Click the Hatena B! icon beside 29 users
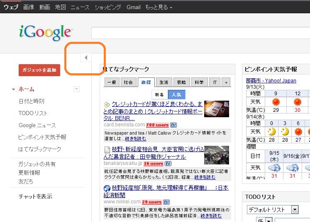The image size is (310, 222). point(166,202)
